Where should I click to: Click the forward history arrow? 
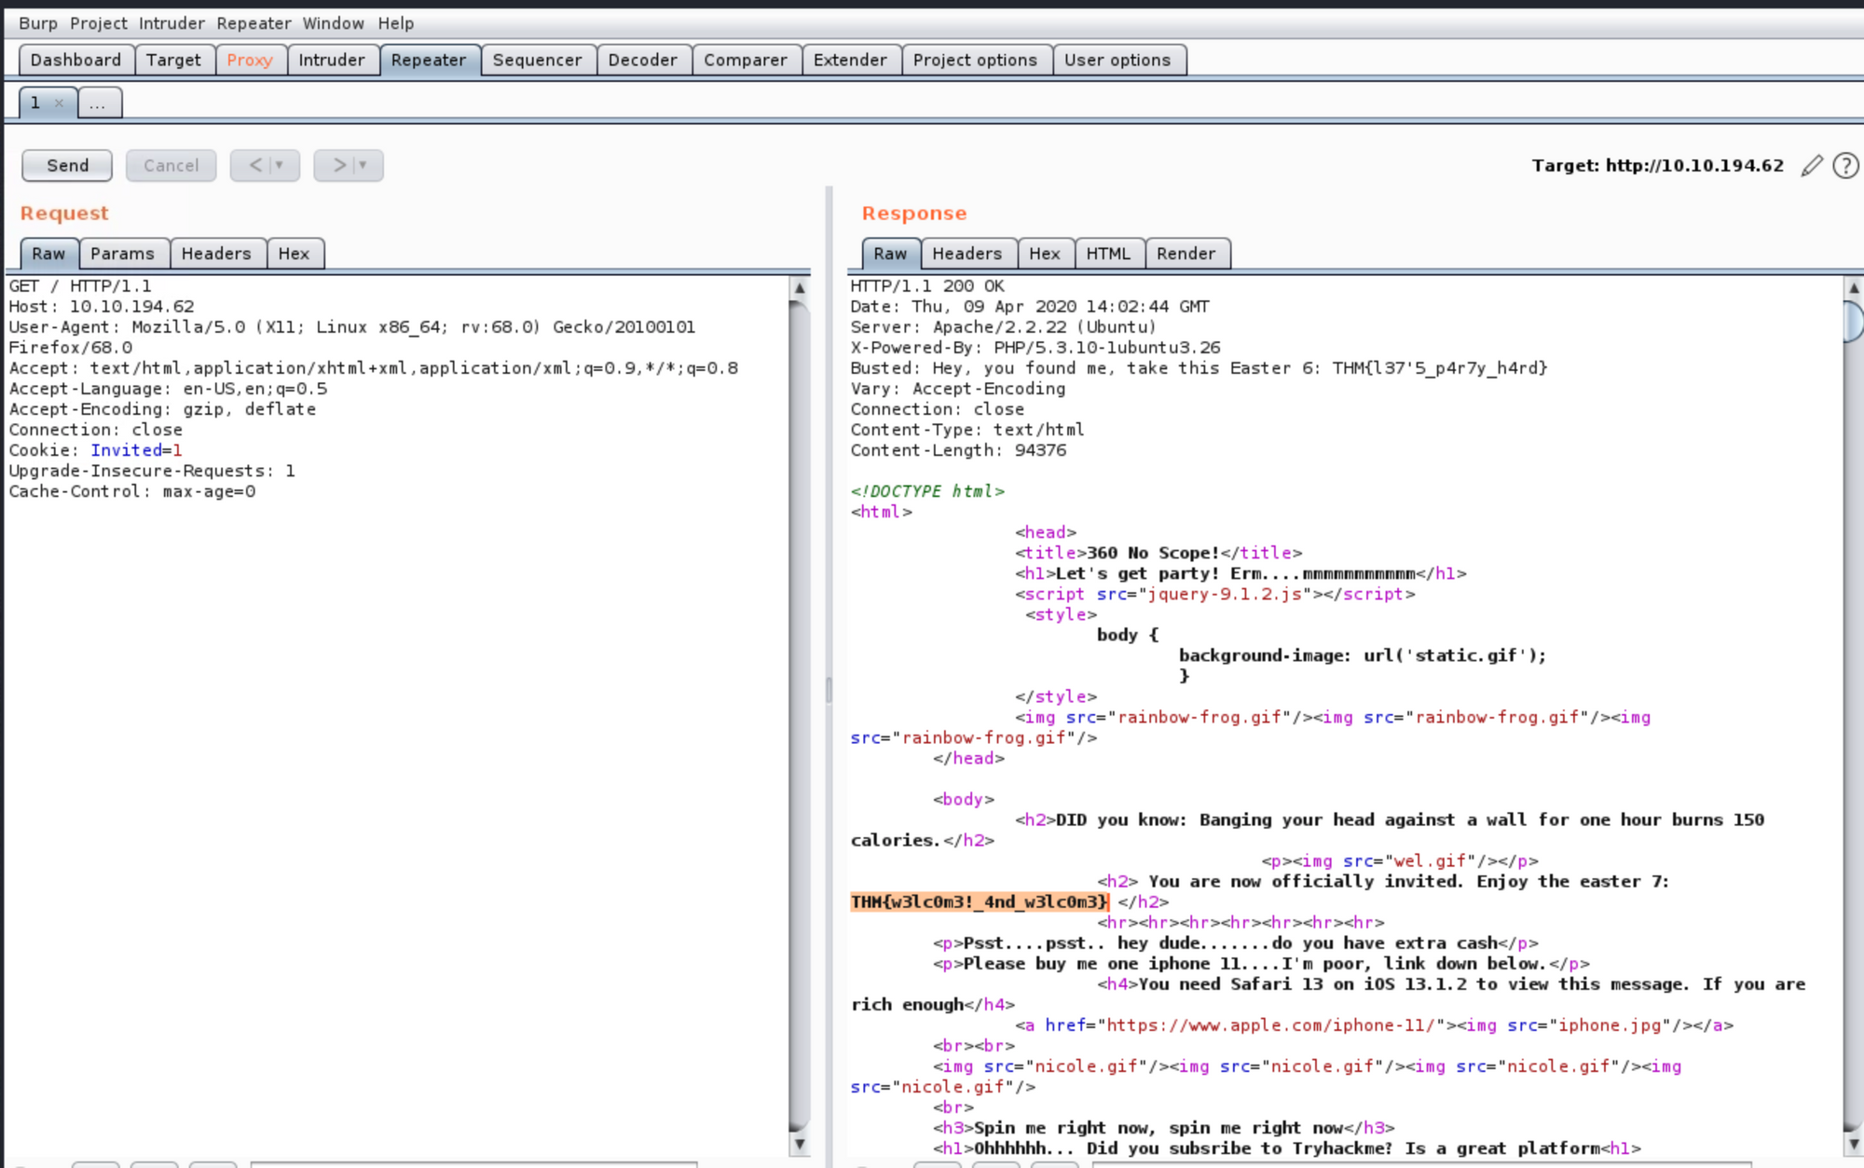click(x=339, y=165)
